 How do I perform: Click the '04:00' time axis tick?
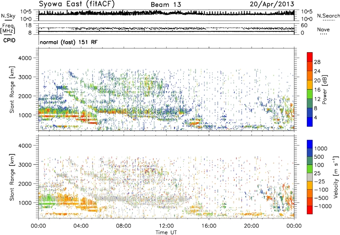click(x=81, y=226)
